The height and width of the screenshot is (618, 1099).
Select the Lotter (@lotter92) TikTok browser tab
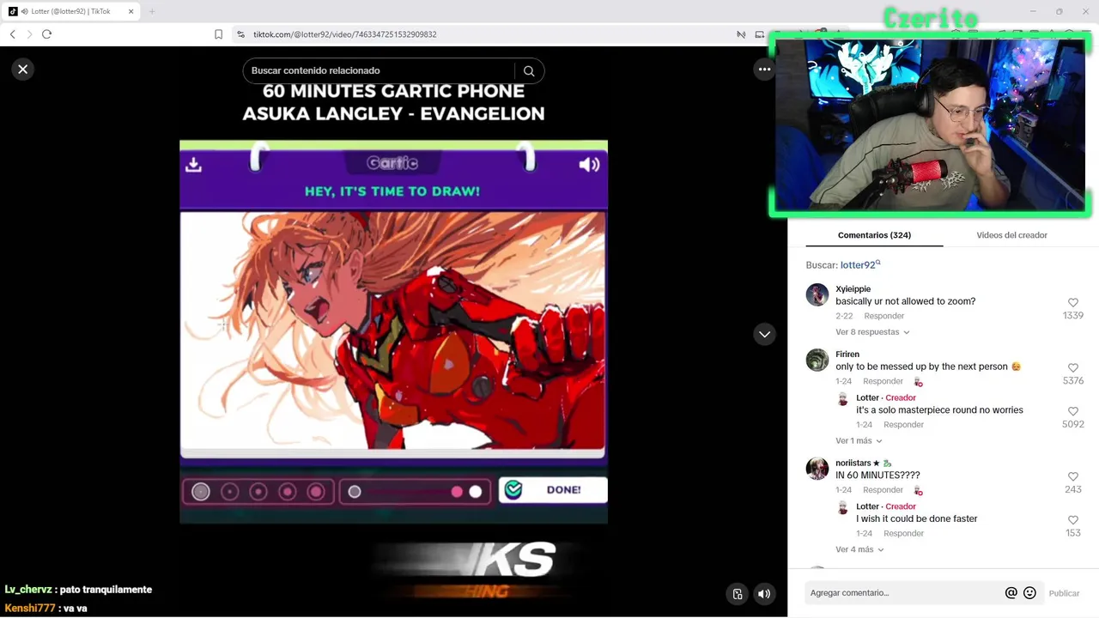coord(71,11)
